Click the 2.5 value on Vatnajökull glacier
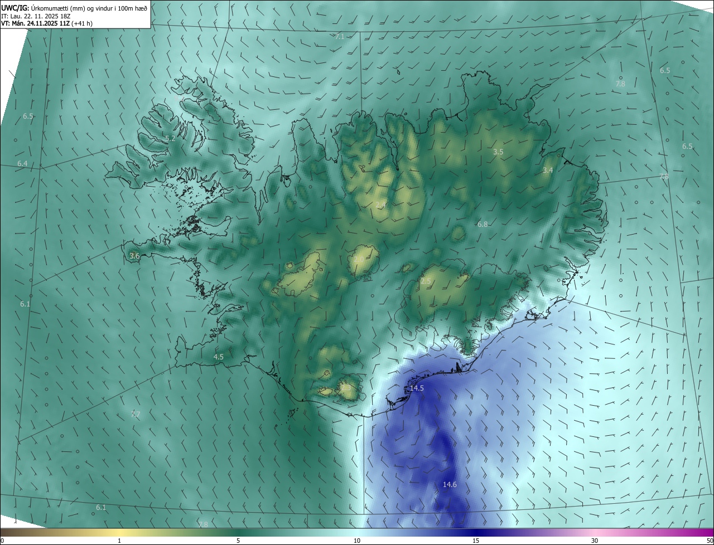714x545 pixels. [x=426, y=281]
